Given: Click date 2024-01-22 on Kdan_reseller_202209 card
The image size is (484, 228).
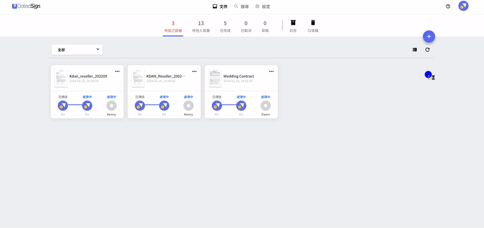Looking at the screenshot, I should point(84,81).
